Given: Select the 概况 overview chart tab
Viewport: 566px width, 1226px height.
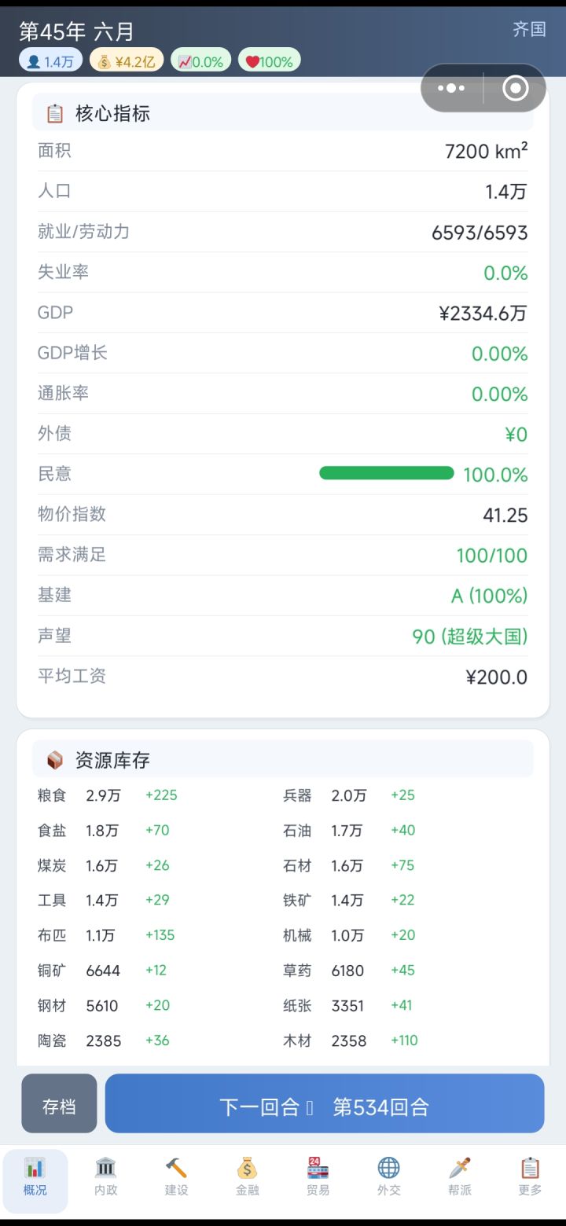Looking at the screenshot, I should [x=35, y=1176].
